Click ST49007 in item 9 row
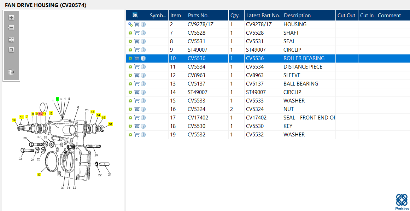 (x=198, y=50)
